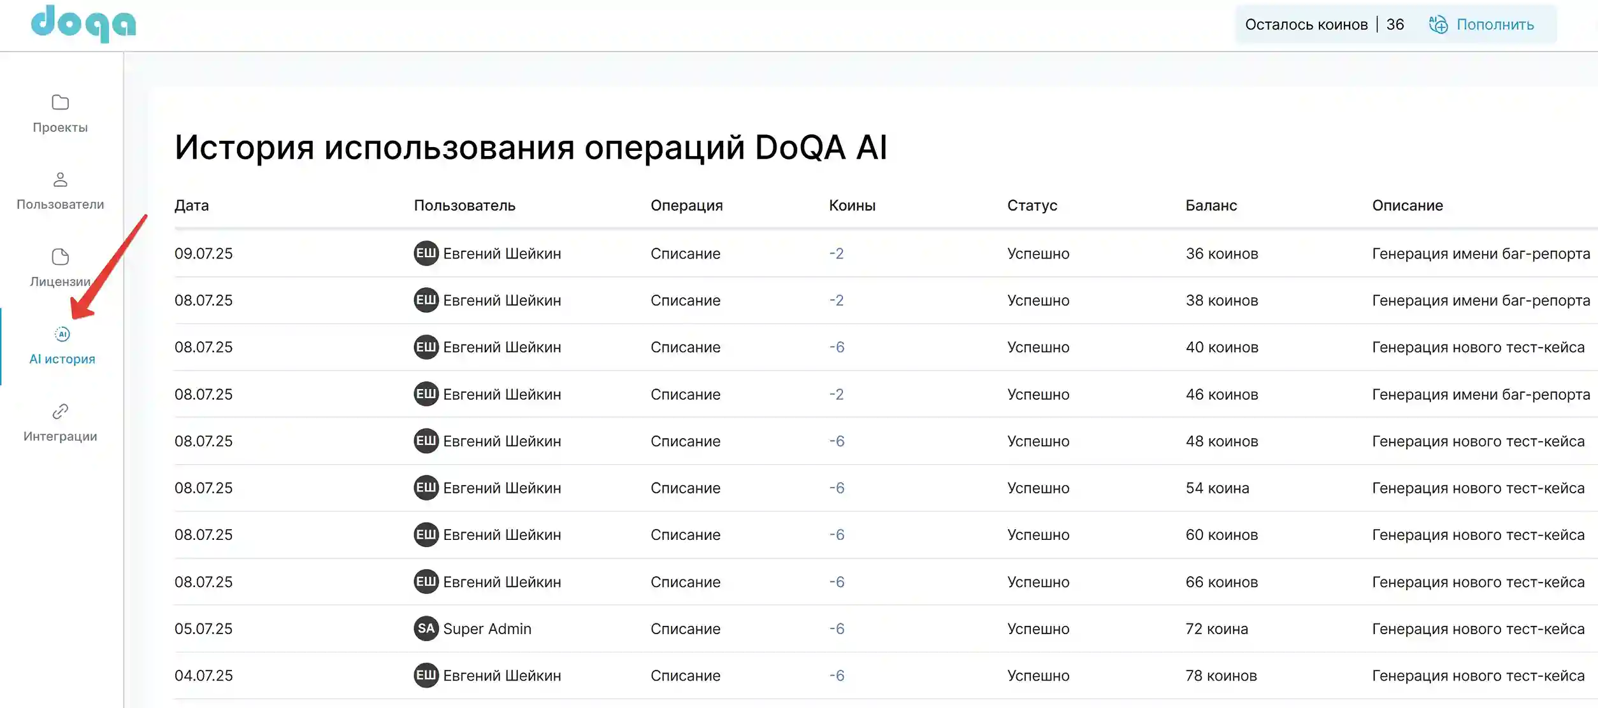Click the doqa logo
The width and height of the screenshot is (1598, 708).
(x=83, y=24)
